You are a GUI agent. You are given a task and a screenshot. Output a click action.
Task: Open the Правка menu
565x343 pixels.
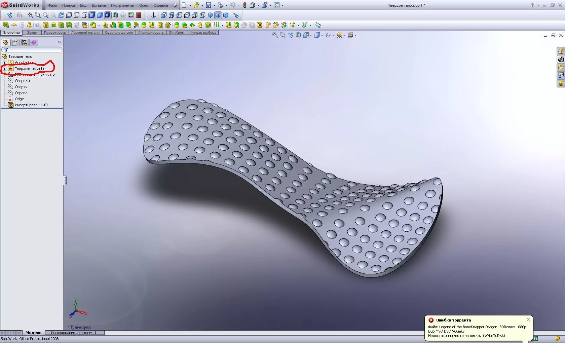pos(68,5)
